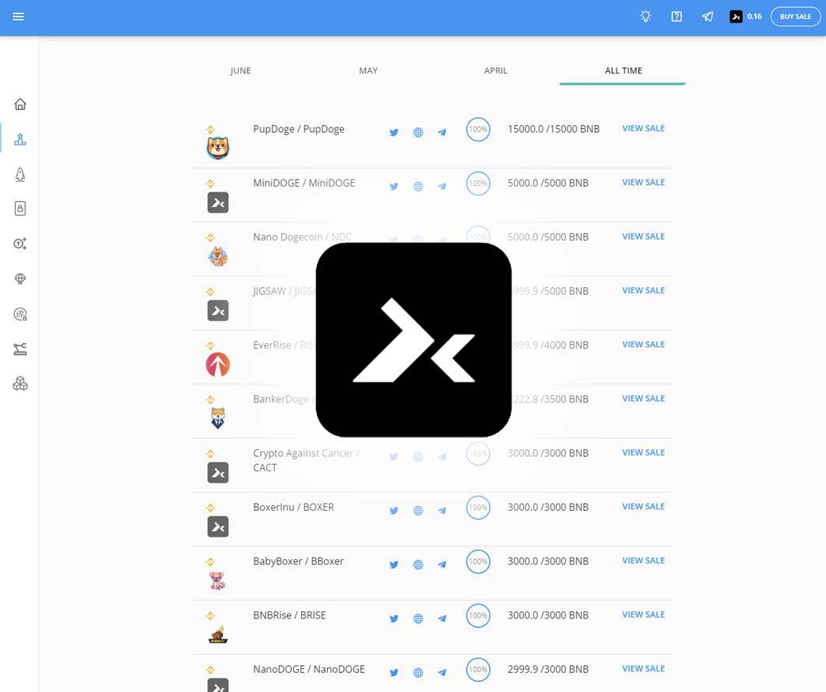
Task: Open BoxerInu Twitter icon
Action: [394, 511]
